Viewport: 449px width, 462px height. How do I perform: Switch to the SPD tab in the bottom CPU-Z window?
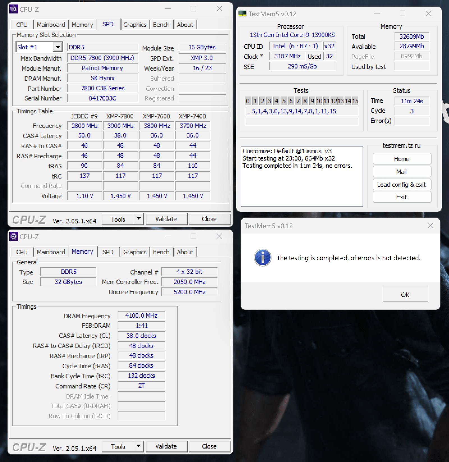coord(108,252)
